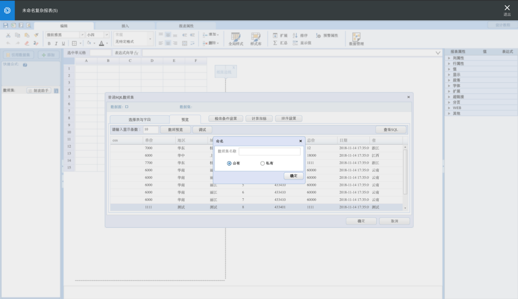Select the 私有 private radio button
The image size is (518, 299).
click(x=262, y=163)
